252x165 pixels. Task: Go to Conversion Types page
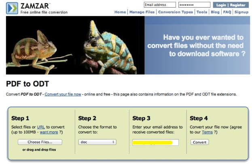point(176,12)
